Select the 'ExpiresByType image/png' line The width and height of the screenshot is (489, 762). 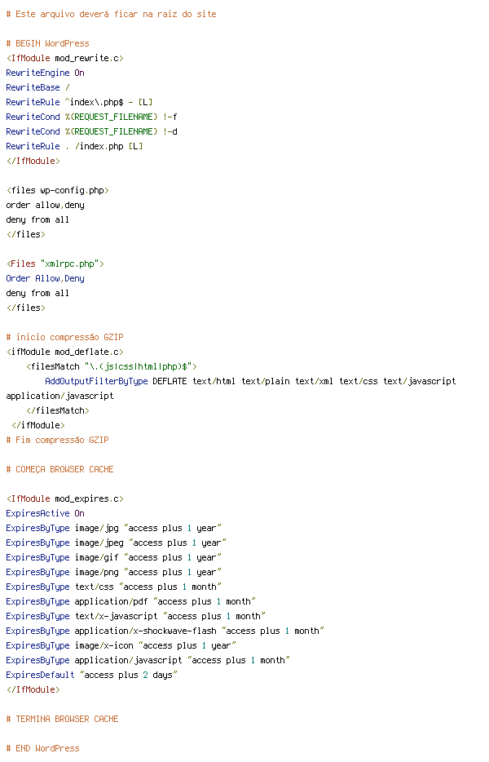(x=113, y=572)
